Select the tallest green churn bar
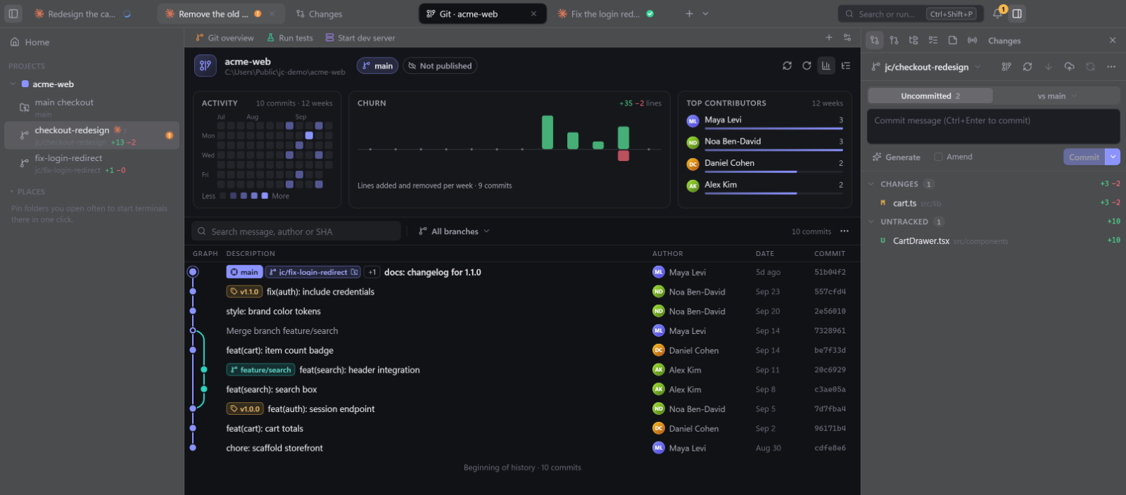Image resolution: width=1126 pixels, height=495 pixels. tap(548, 132)
